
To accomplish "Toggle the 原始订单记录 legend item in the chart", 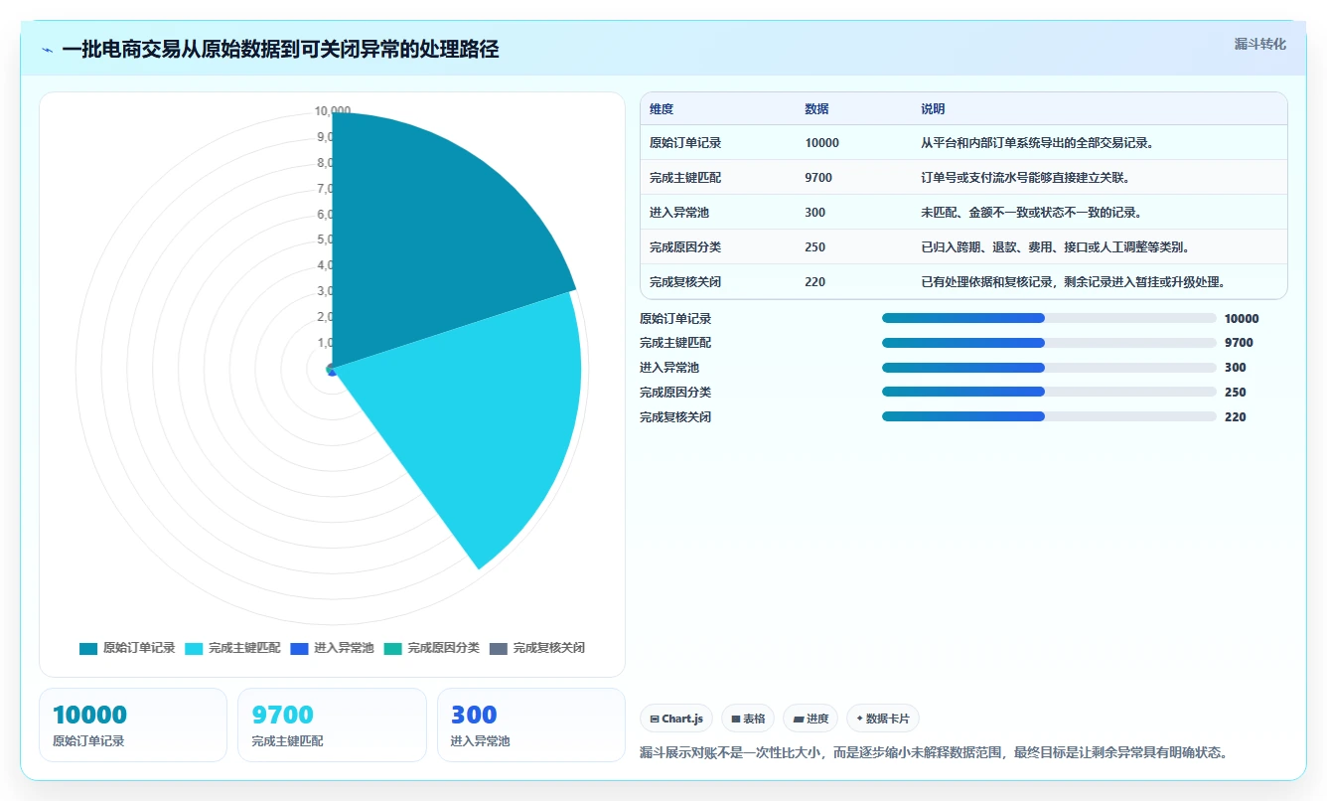I will pyautogui.click(x=127, y=648).
